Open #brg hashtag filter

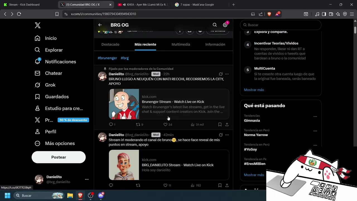[125, 58]
